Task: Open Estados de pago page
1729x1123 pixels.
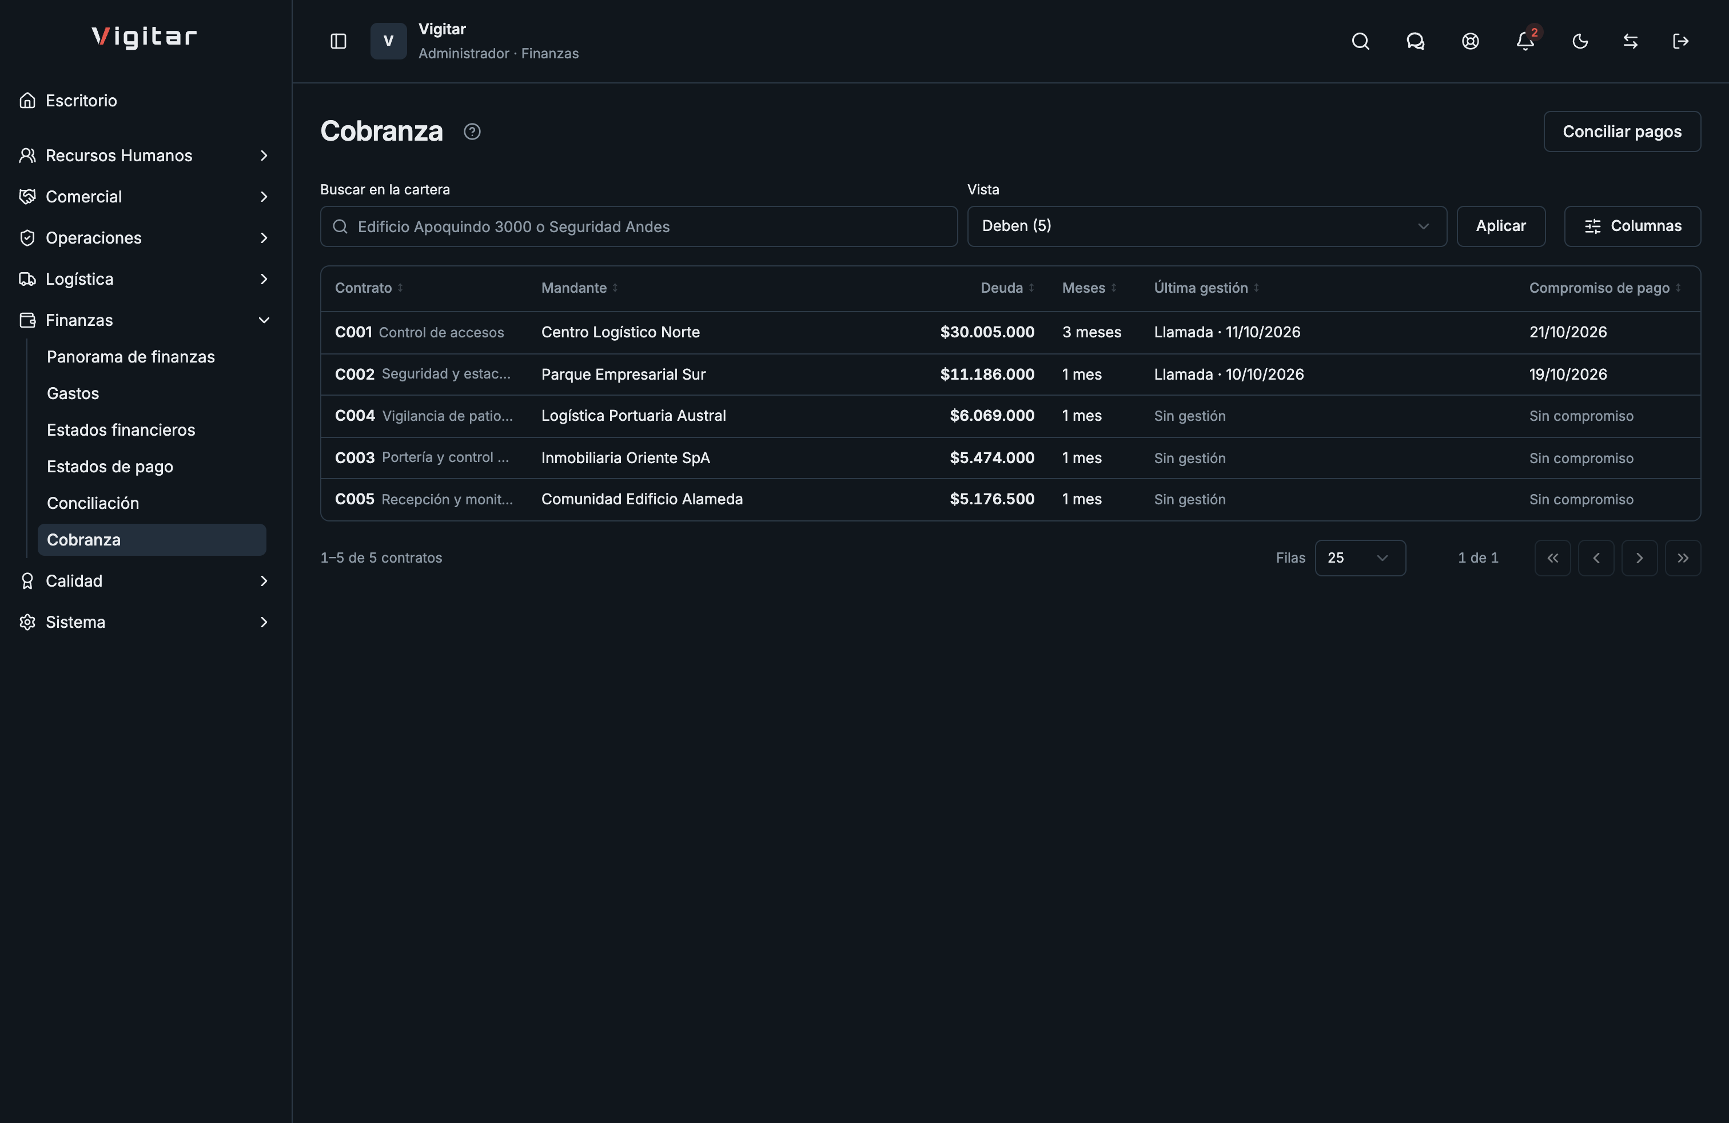Action: point(152,467)
